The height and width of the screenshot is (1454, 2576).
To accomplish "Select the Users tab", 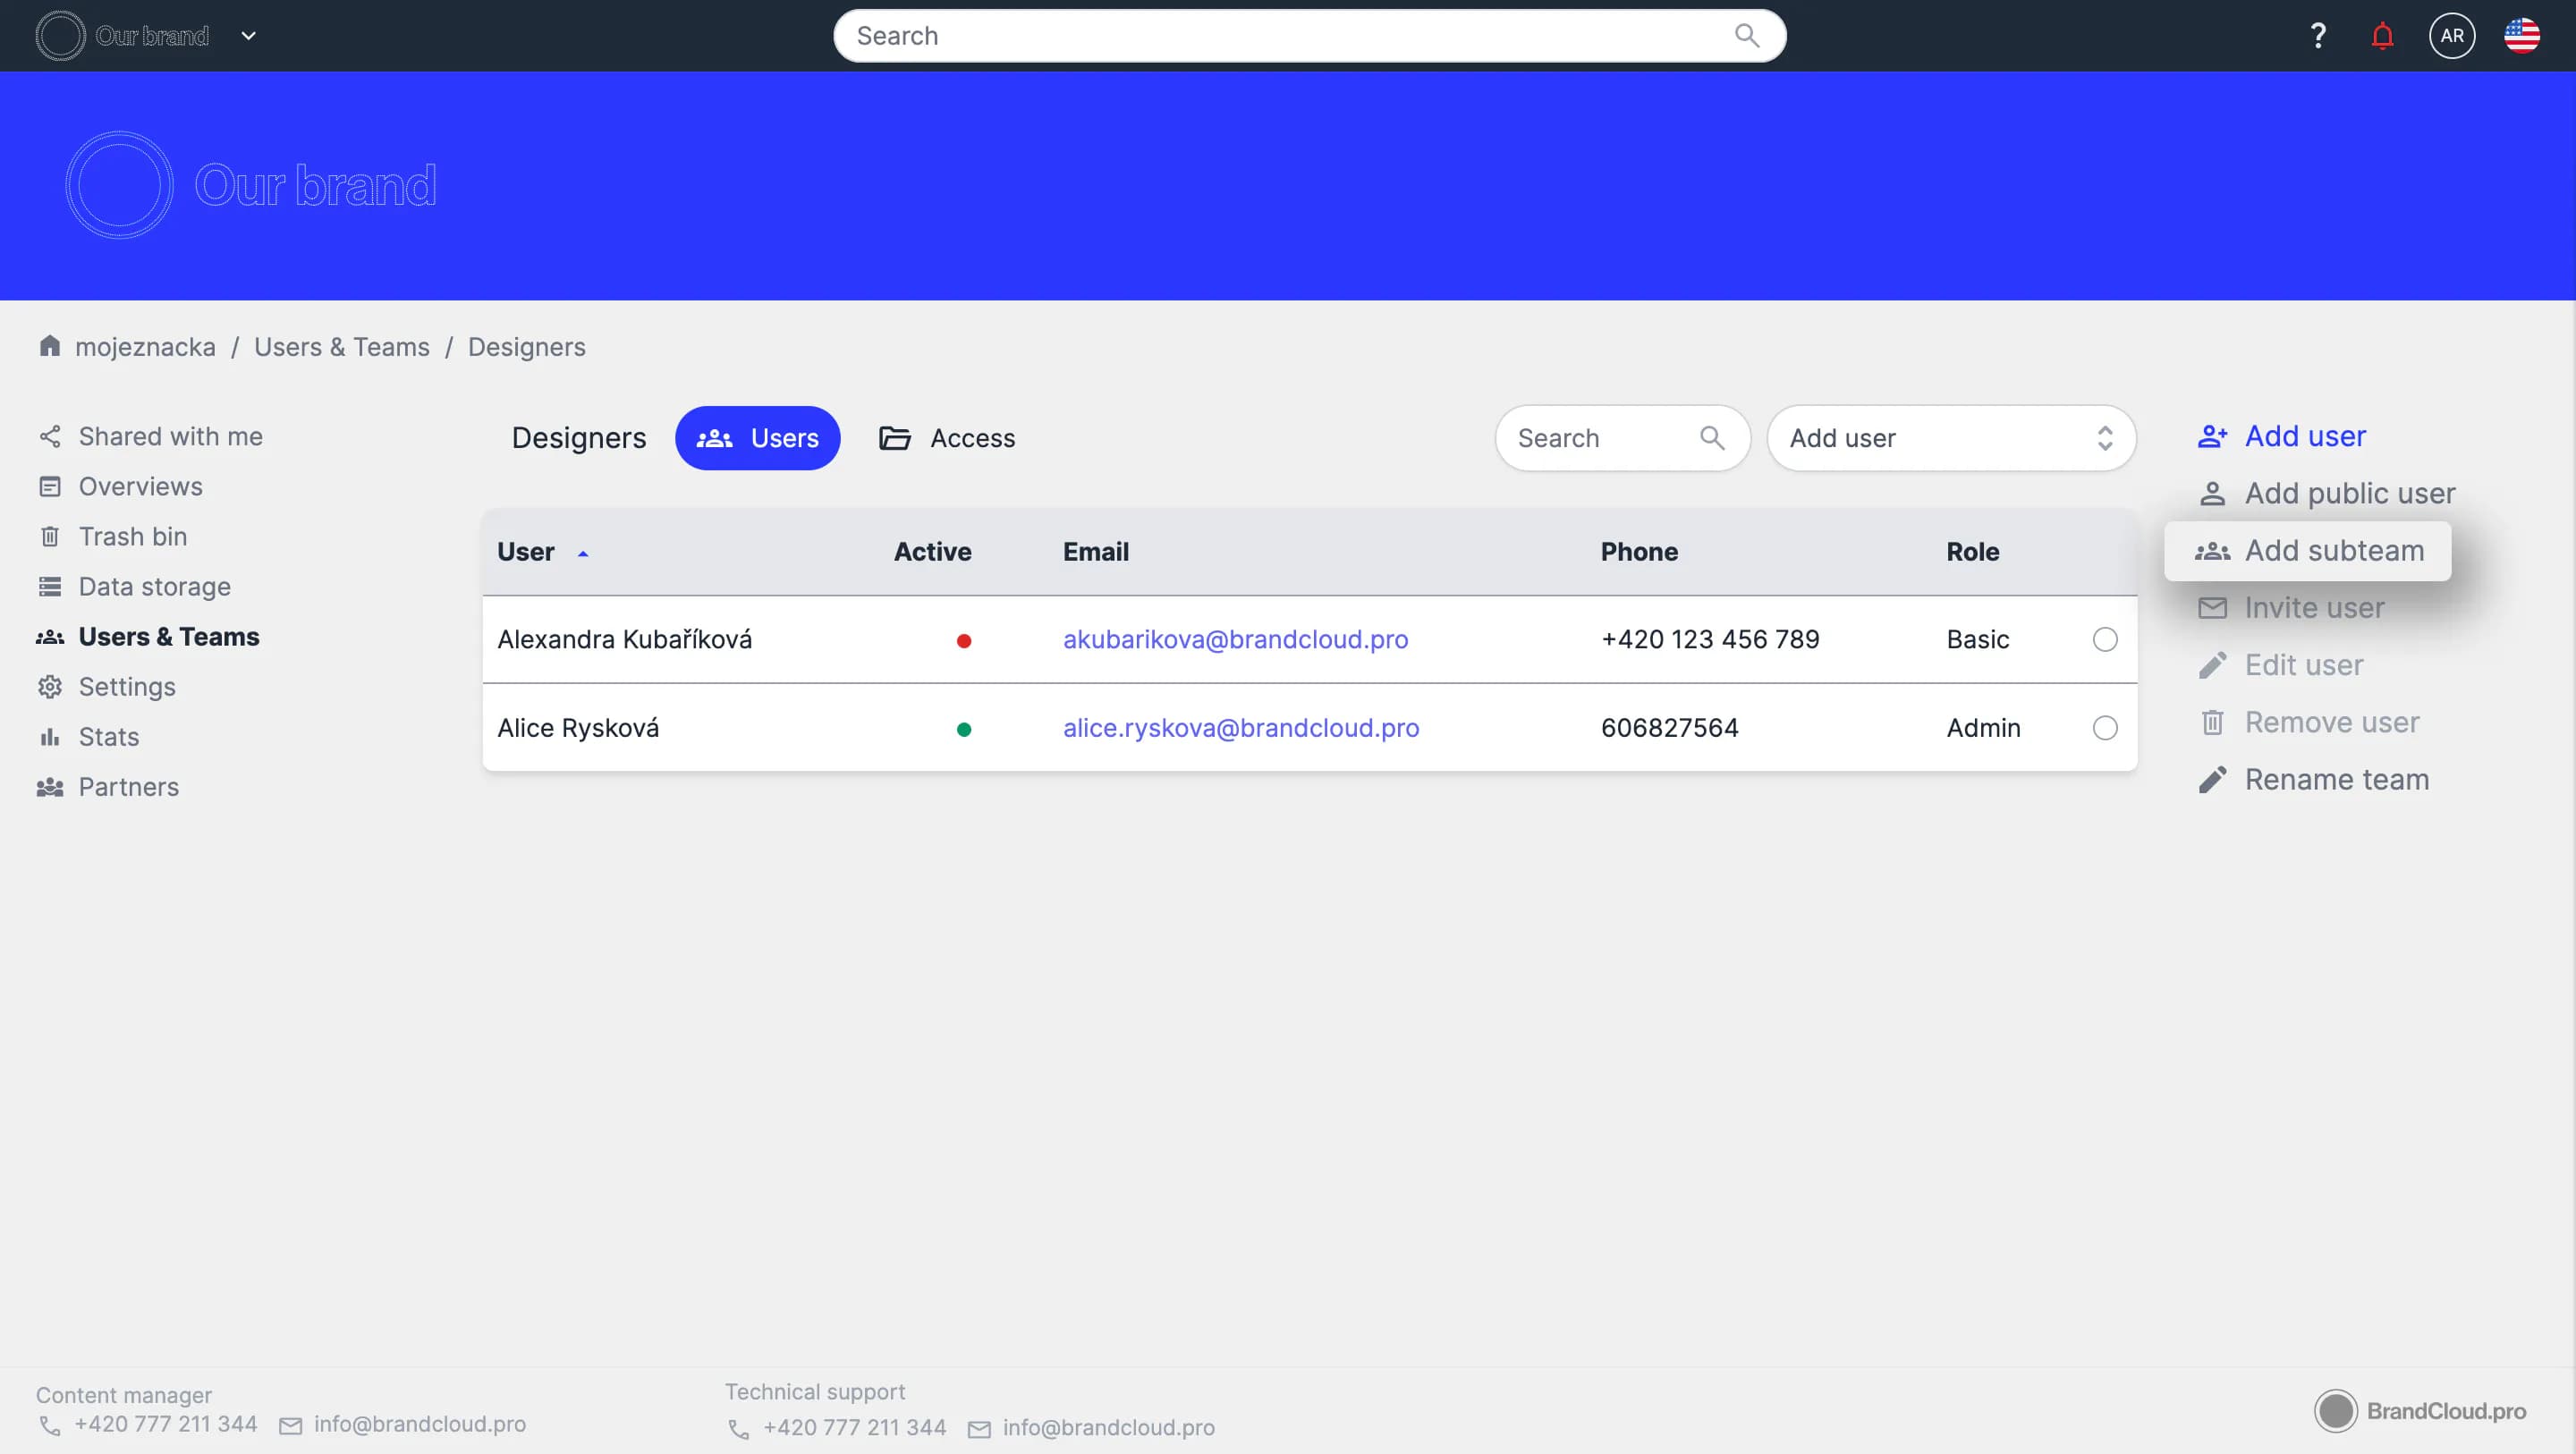I will 757,438.
